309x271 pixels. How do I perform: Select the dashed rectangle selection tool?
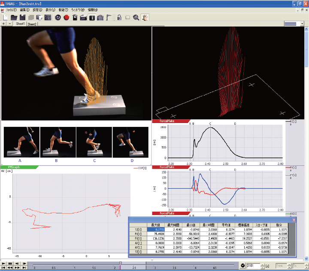click(x=127, y=18)
